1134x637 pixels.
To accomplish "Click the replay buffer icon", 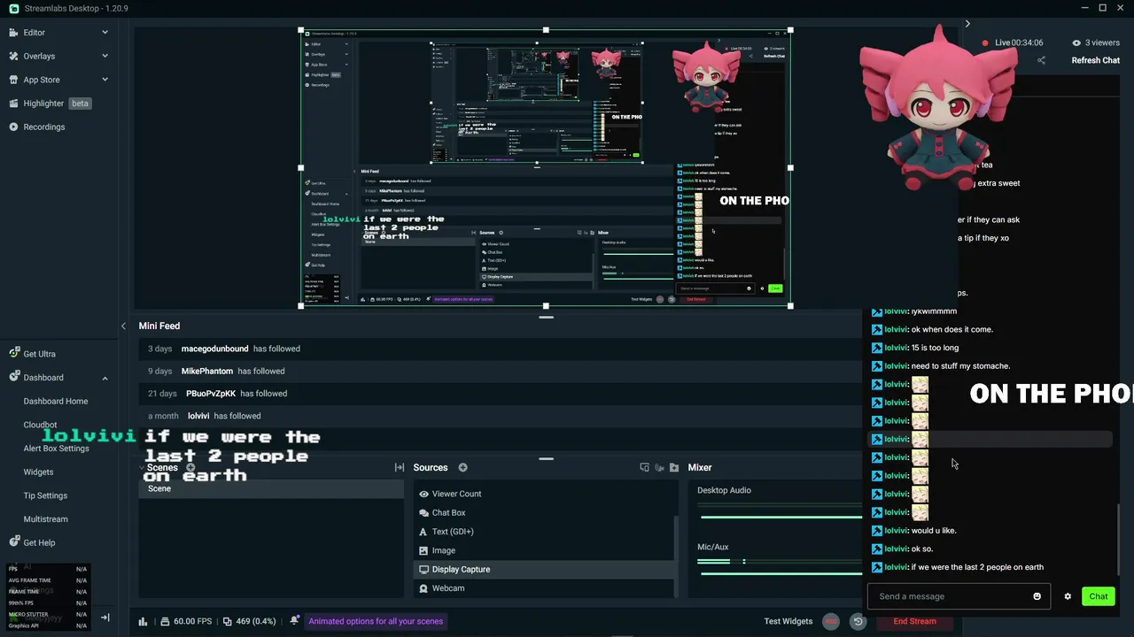I will point(858,621).
